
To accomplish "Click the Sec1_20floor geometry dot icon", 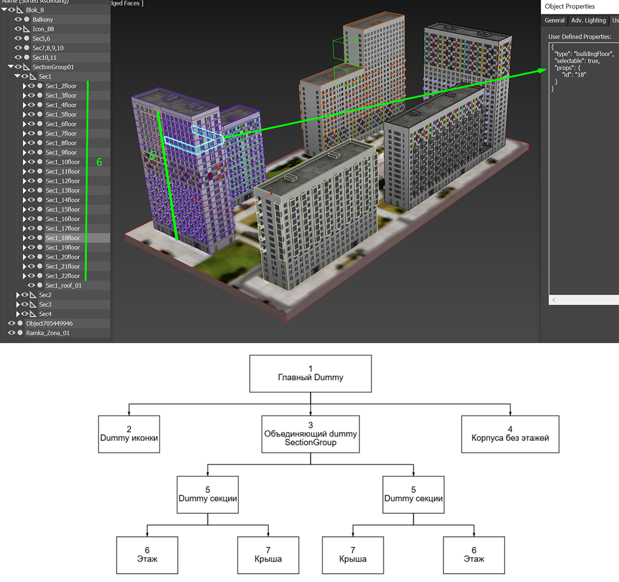I will tap(40, 257).
